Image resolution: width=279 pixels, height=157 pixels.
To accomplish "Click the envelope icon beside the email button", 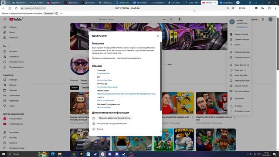I will pyautogui.click(x=94, y=118).
